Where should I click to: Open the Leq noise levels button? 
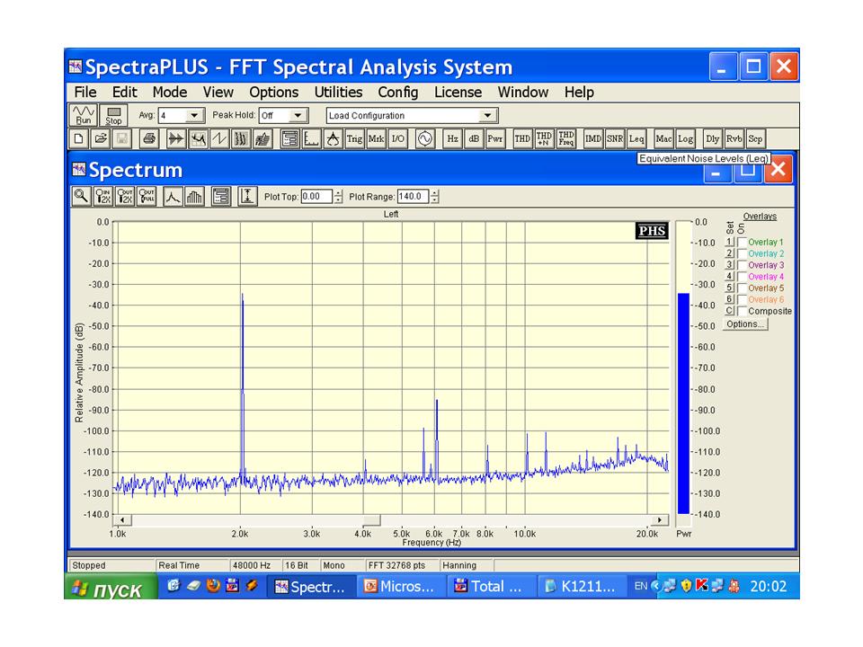pos(636,138)
